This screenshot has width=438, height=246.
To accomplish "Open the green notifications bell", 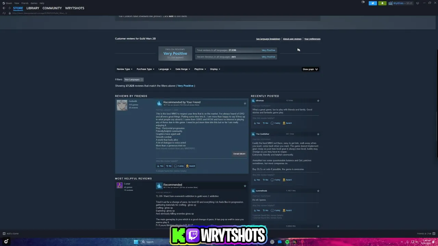I will pos(382,3).
